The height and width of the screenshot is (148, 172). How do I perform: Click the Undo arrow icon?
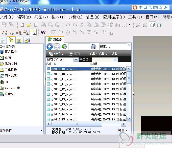(68, 25)
